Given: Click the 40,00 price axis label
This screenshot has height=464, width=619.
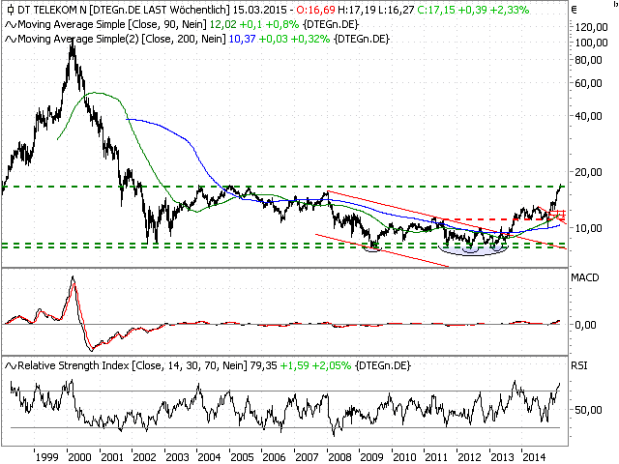Looking at the screenshot, I should click(x=588, y=116).
